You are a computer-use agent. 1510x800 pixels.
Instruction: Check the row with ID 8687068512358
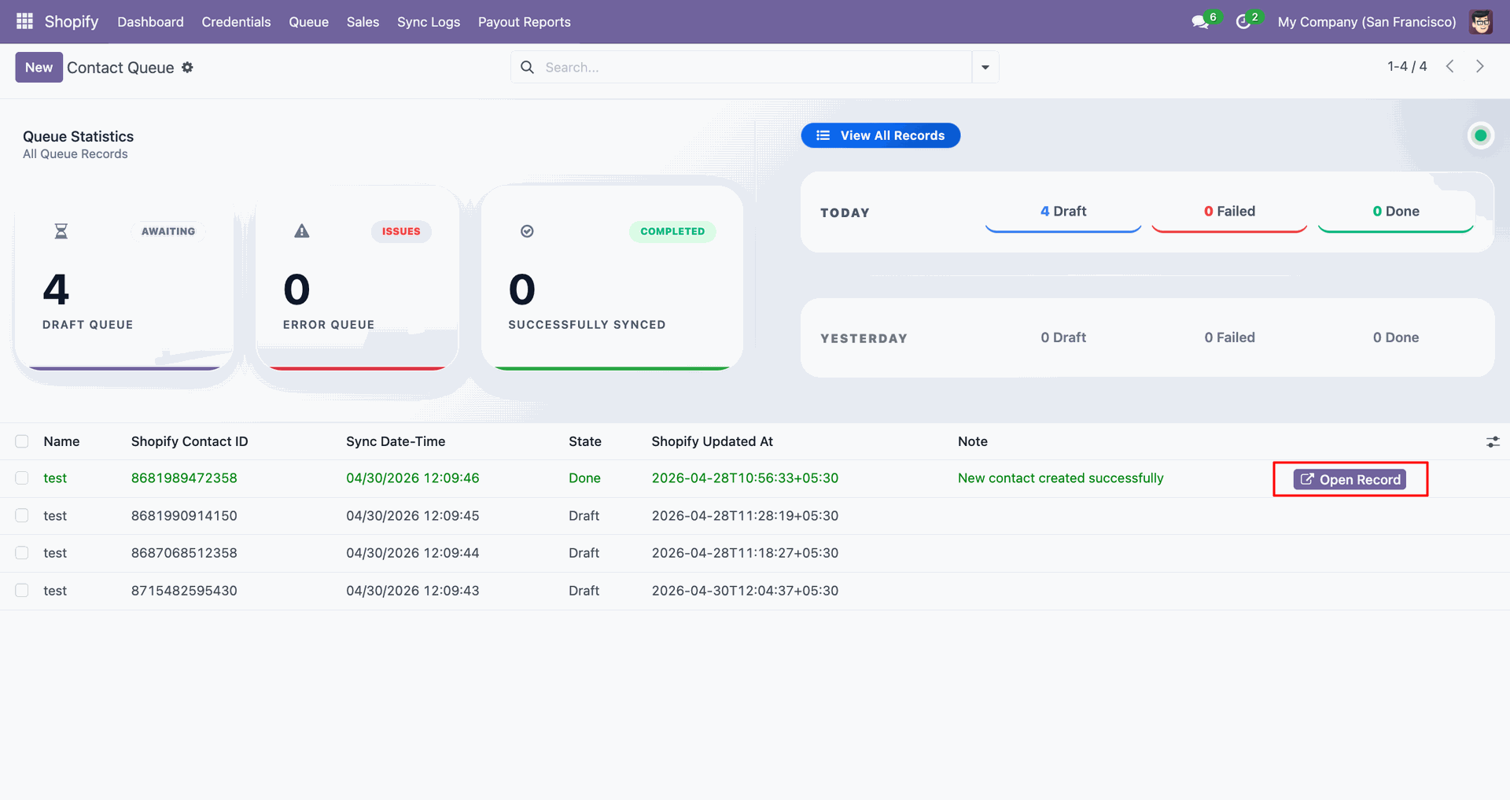[22, 553]
